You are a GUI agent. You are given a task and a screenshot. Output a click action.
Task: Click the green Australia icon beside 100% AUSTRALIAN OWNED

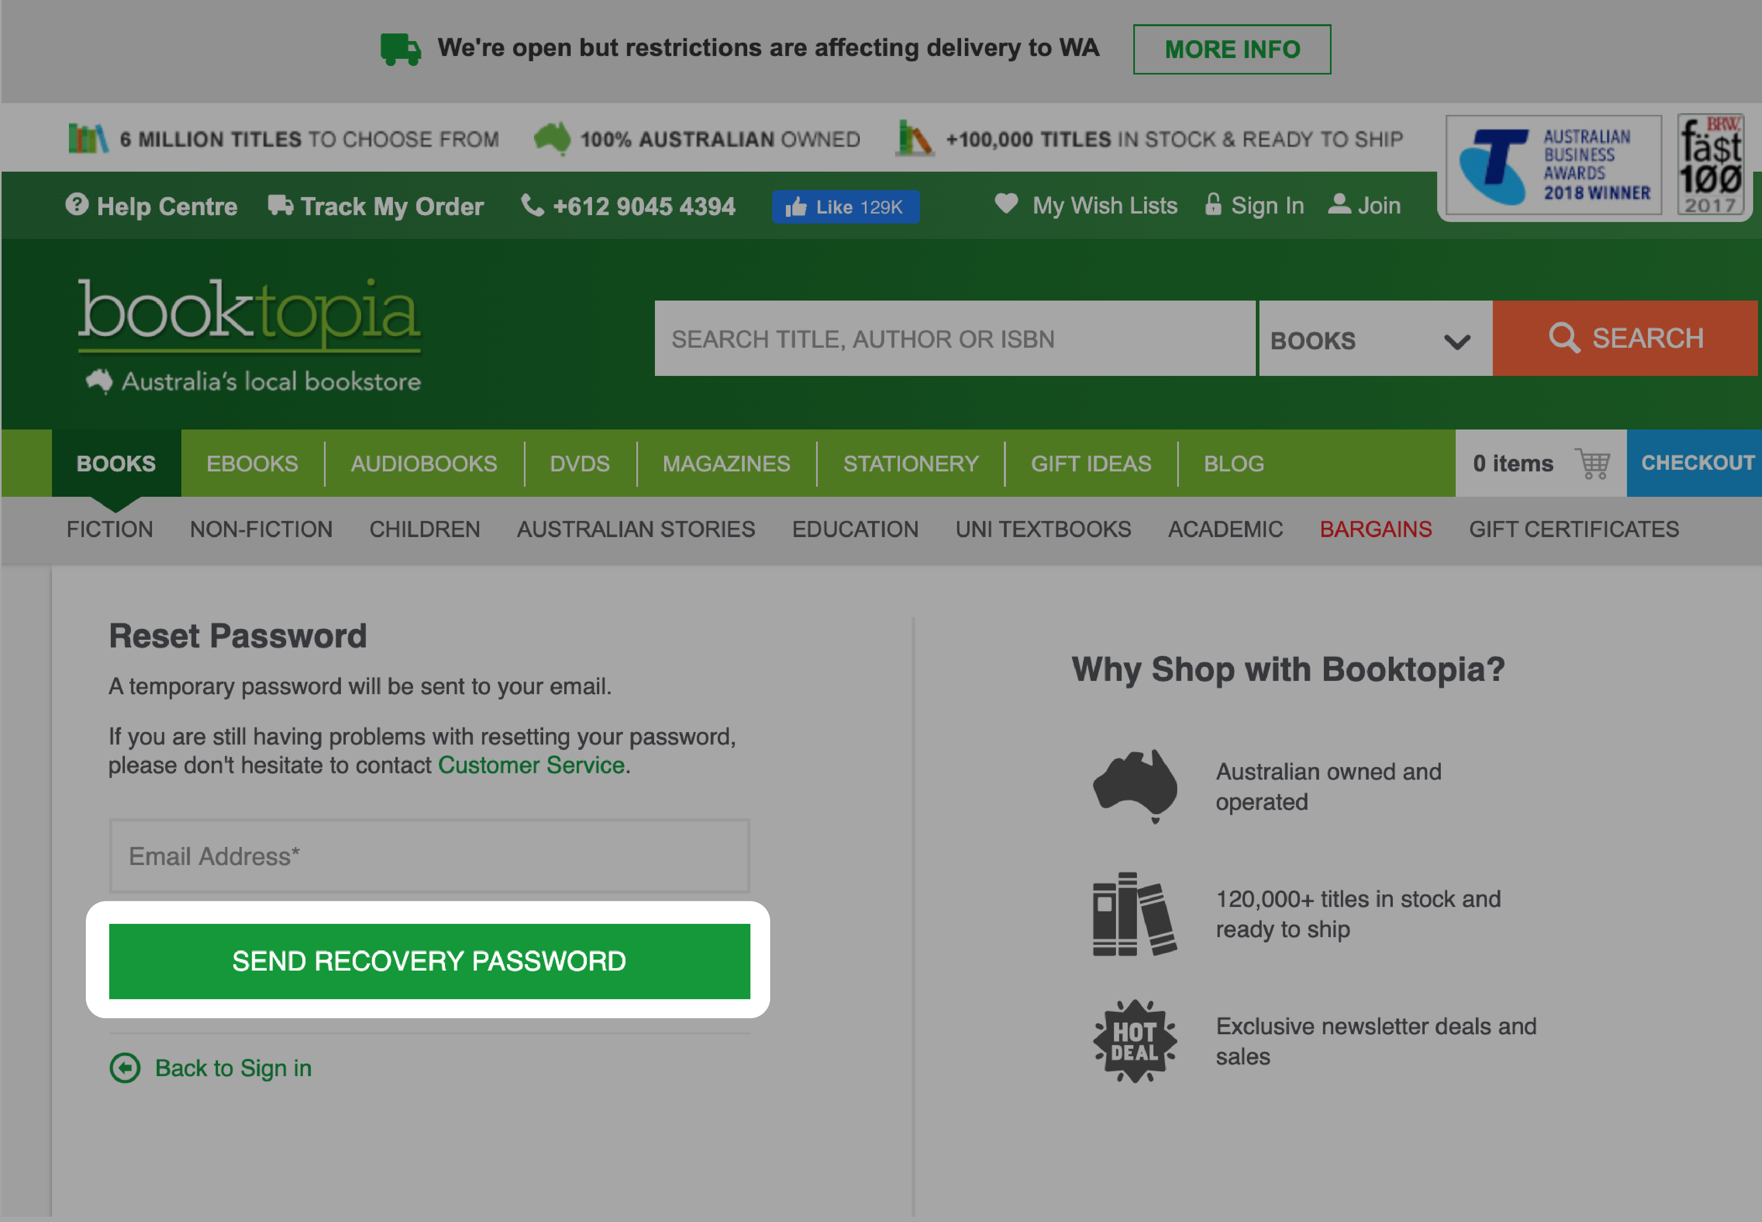[552, 139]
